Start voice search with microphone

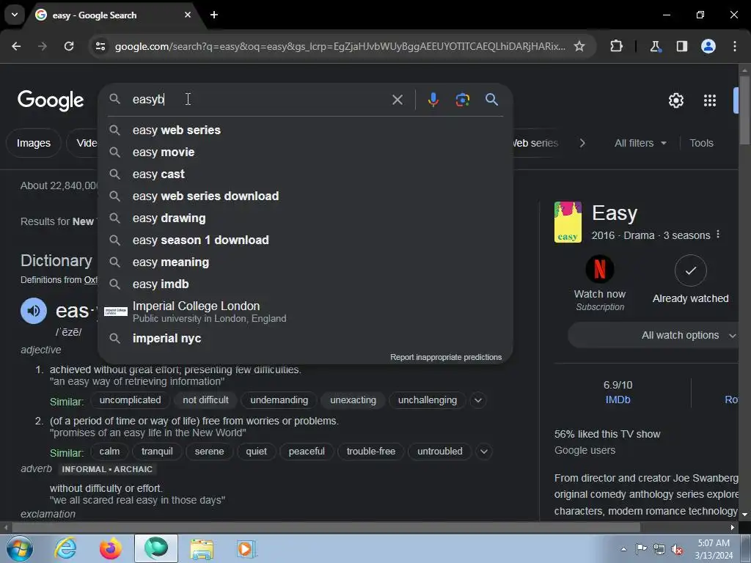[x=433, y=100]
